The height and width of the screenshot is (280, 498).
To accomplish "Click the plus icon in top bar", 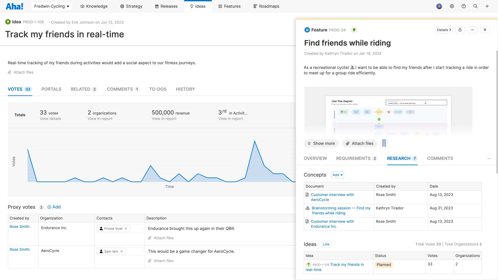I will click(x=487, y=6).
